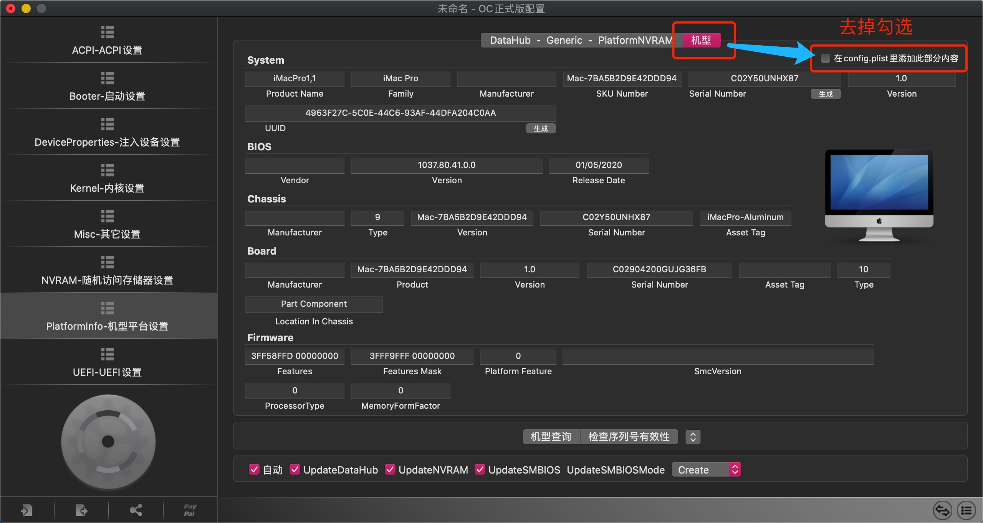Open the ACPI settings list icon

pos(107,33)
